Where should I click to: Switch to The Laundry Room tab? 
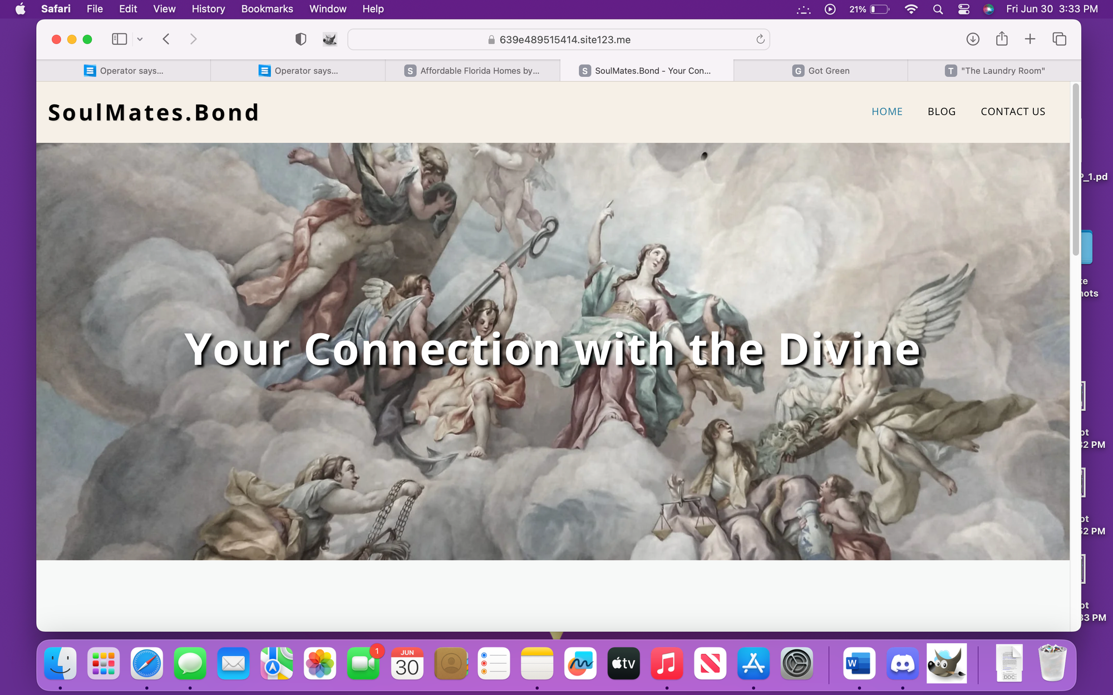tap(994, 71)
